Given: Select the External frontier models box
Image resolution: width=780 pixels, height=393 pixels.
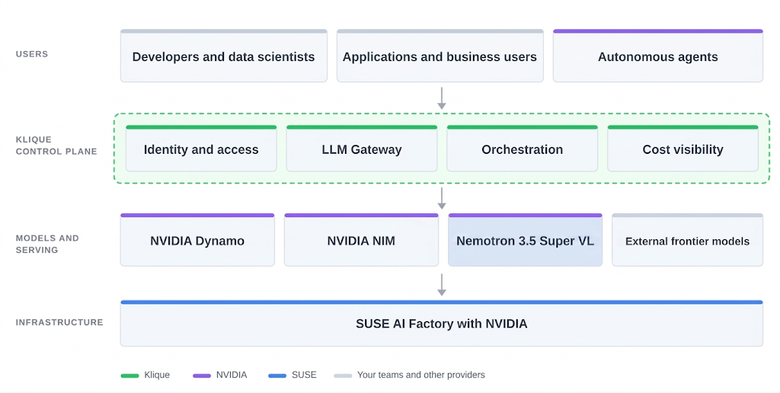Looking at the screenshot, I should pos(688,240).
